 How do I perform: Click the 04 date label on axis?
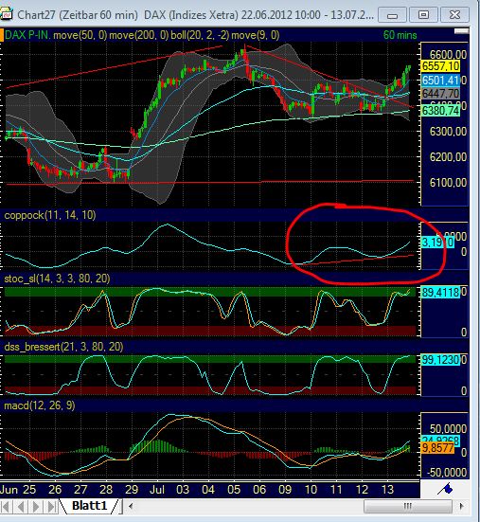(208, 490)
